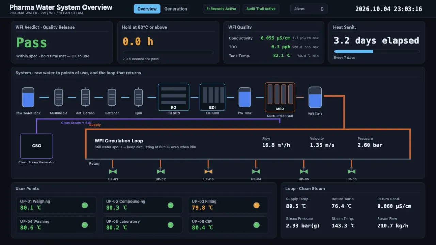This screenshot has width=436, height=245.
Task: Click the Audit Trail Active badge
Action: pos(261,9)
